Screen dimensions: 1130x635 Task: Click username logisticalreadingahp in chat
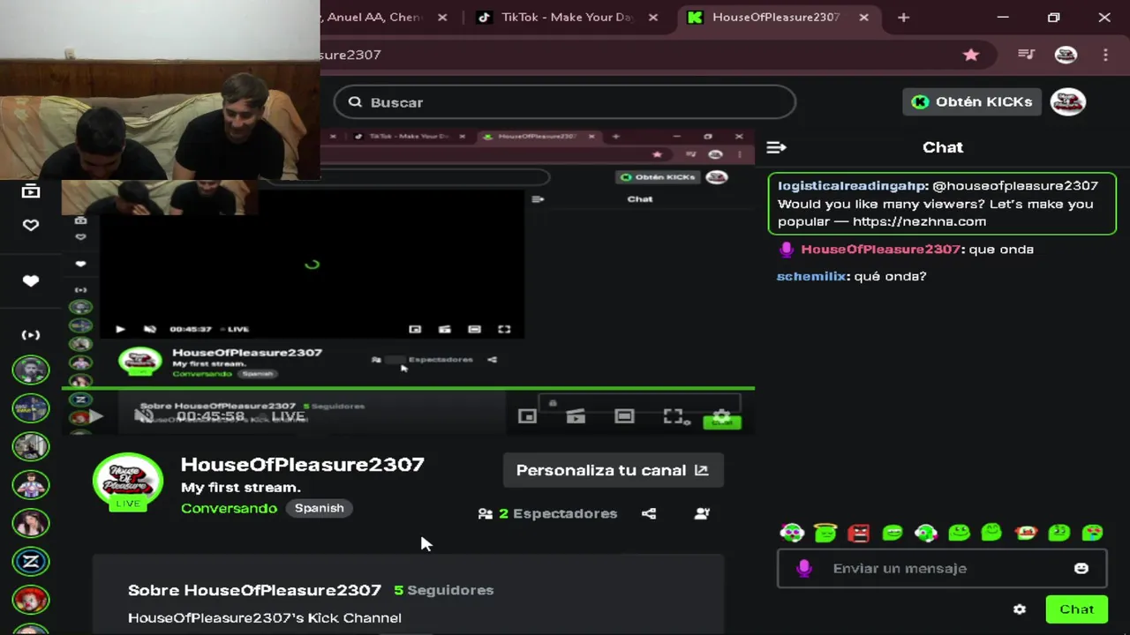tap(852, 185)
